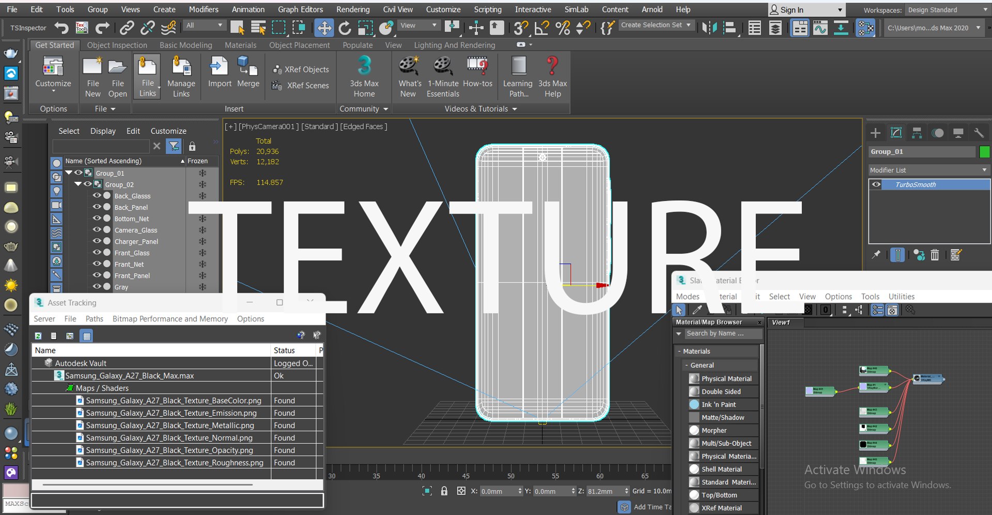Click the object name field Group_01
Screen dimensions: 992x515
click(x=922, y=151)
